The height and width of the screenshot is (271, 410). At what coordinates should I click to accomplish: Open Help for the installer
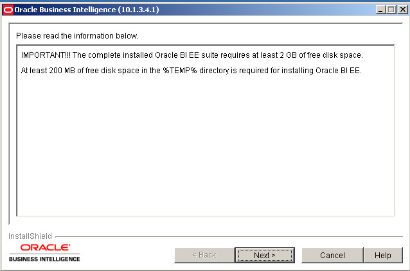pyautogui.click(x=383, y=255)
